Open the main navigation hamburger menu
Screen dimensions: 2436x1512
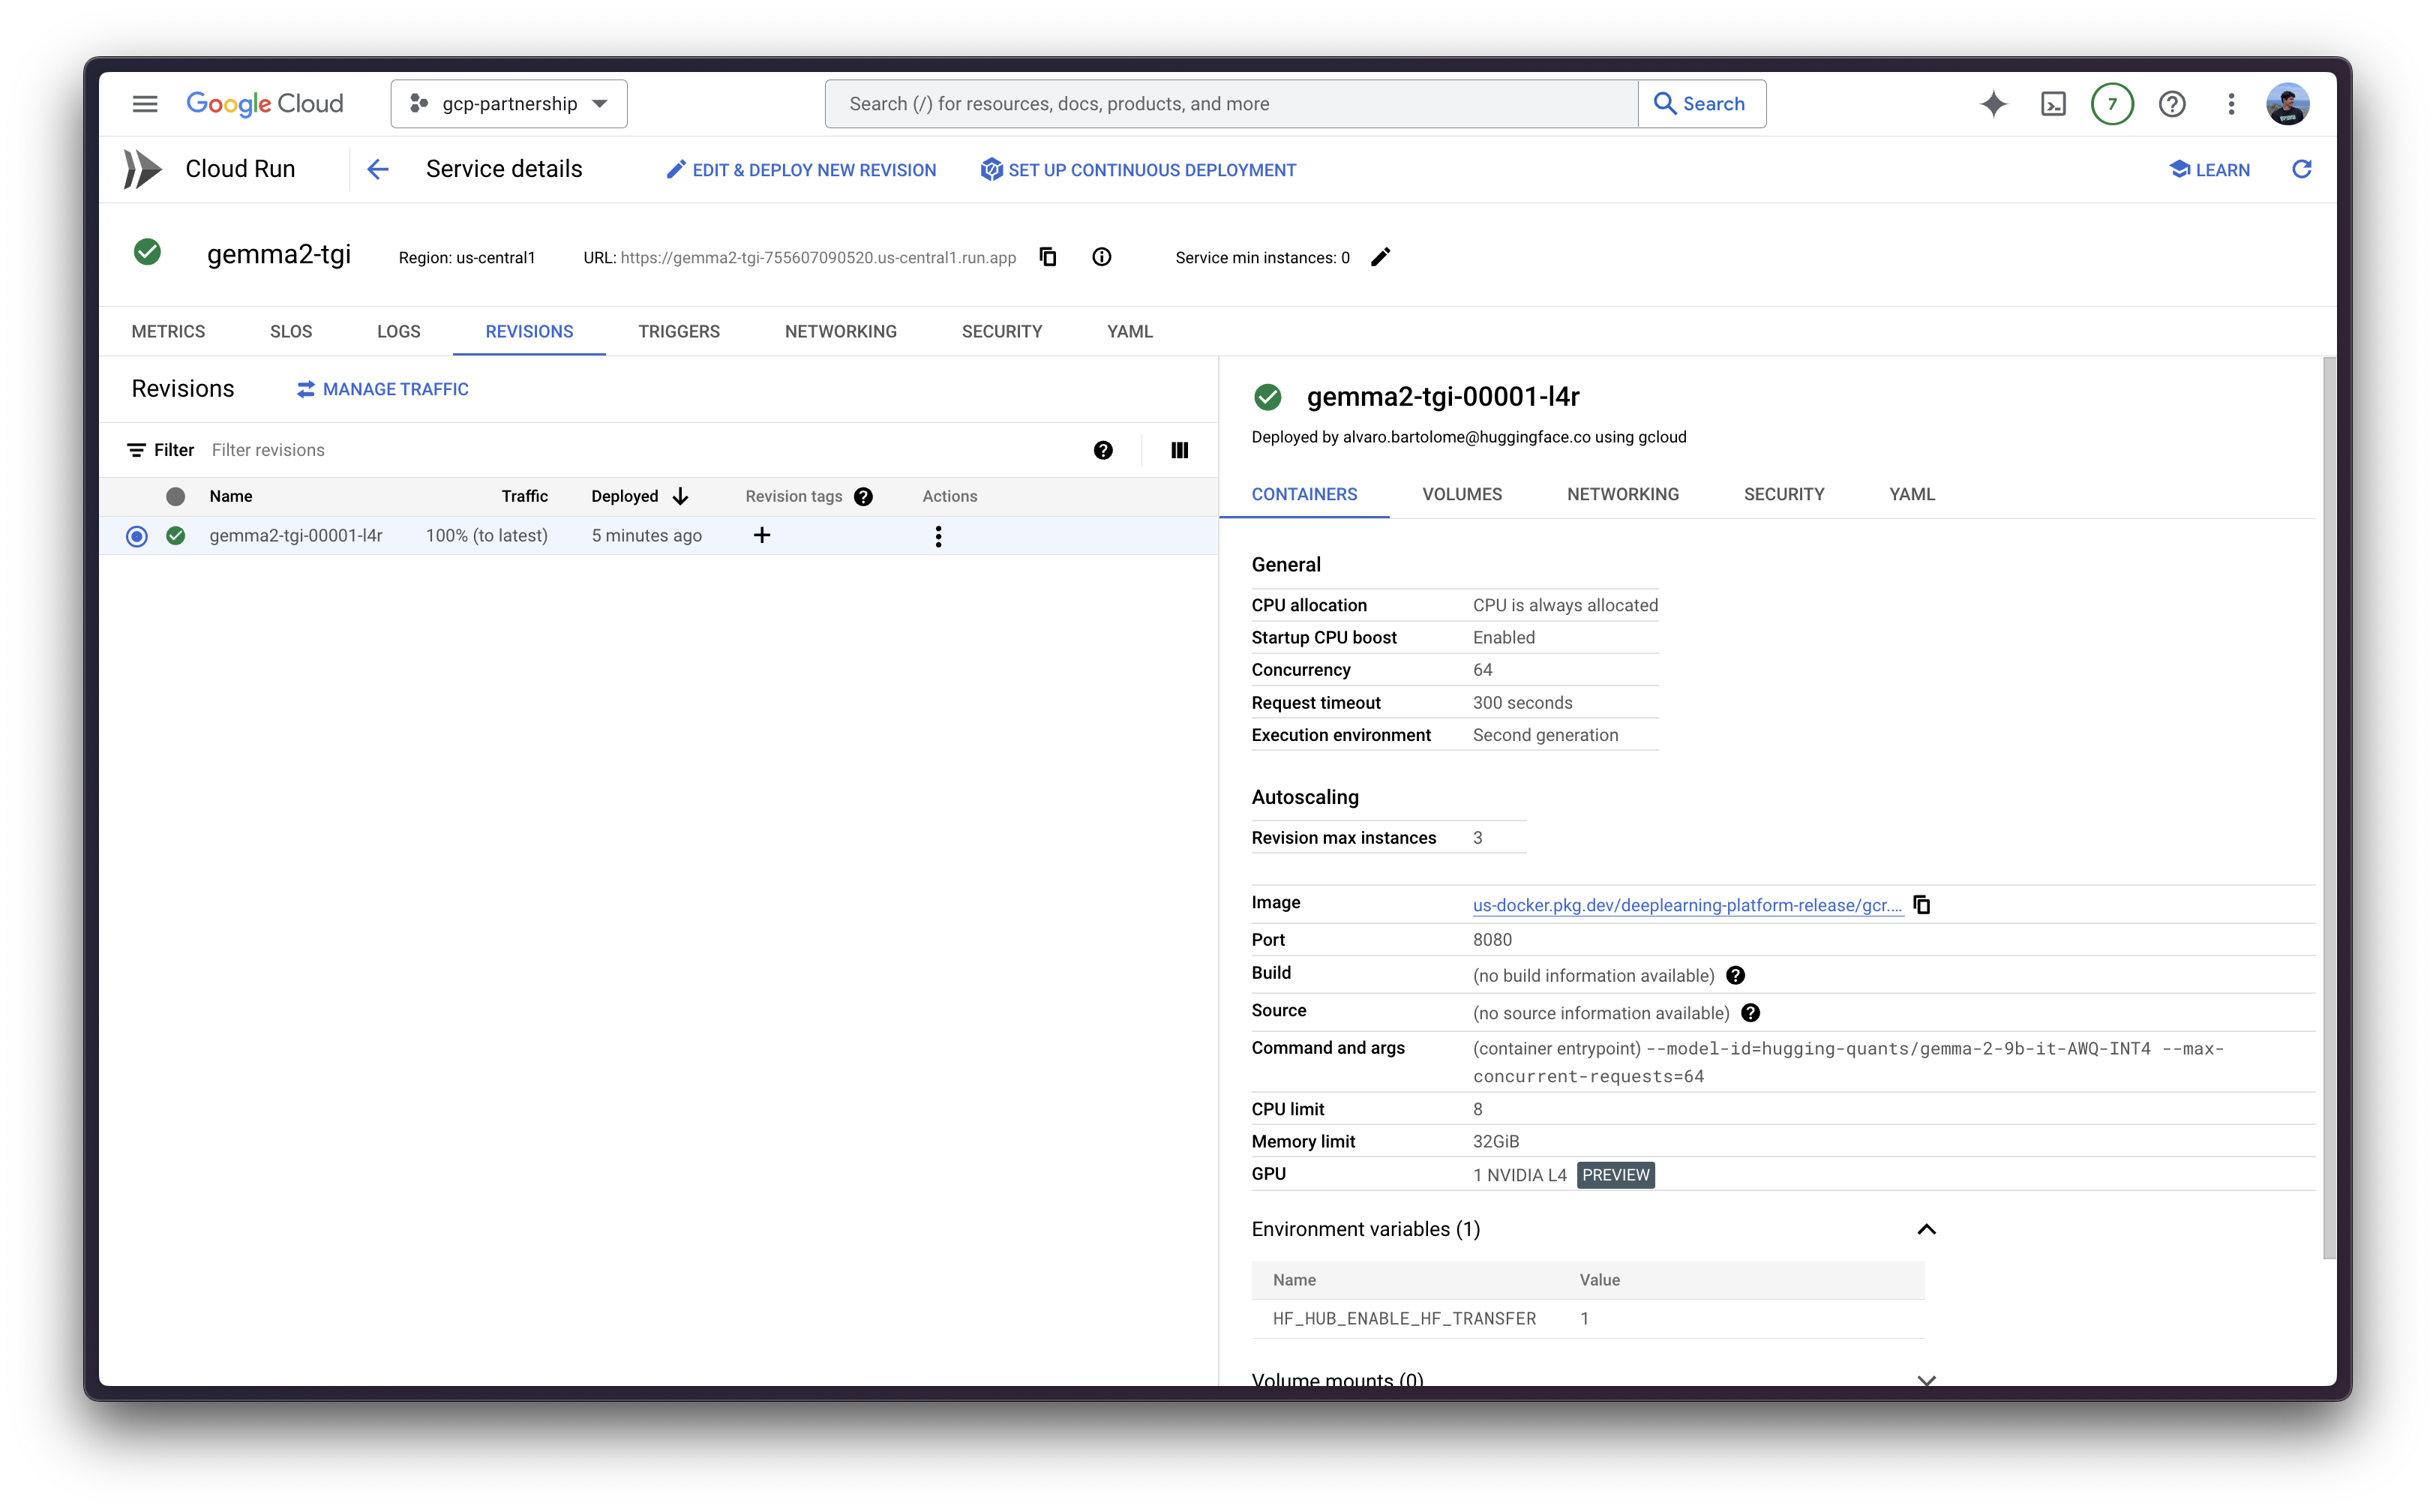click(x=145, y=104)
